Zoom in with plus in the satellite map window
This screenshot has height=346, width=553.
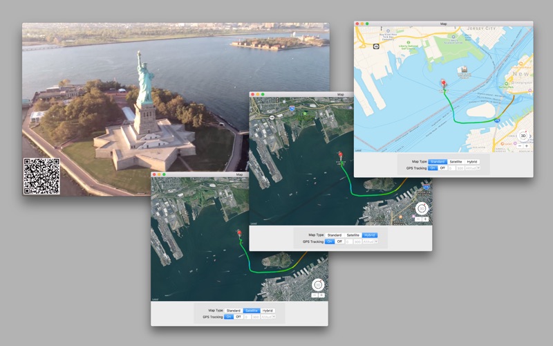(321, 295)
